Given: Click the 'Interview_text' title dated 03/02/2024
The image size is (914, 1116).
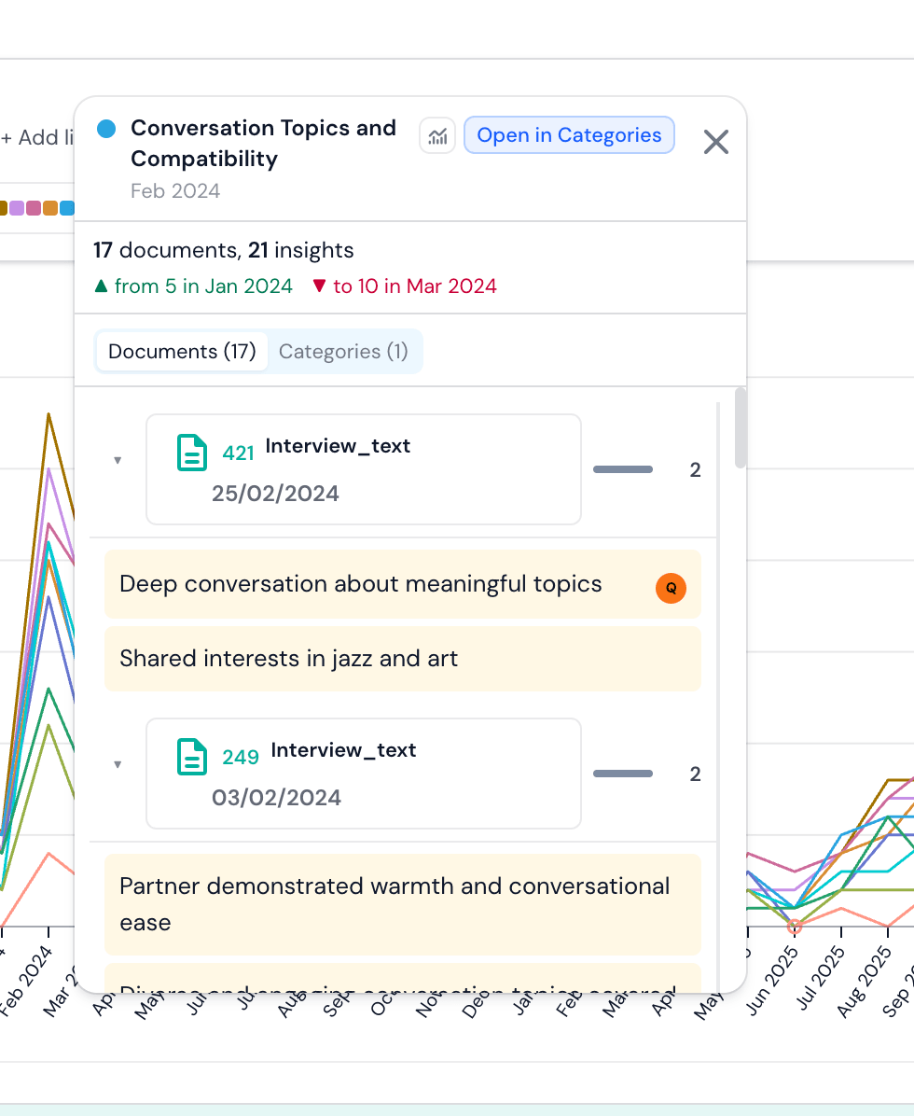Looking at the screenshot, I should click(x=343, y=749).
